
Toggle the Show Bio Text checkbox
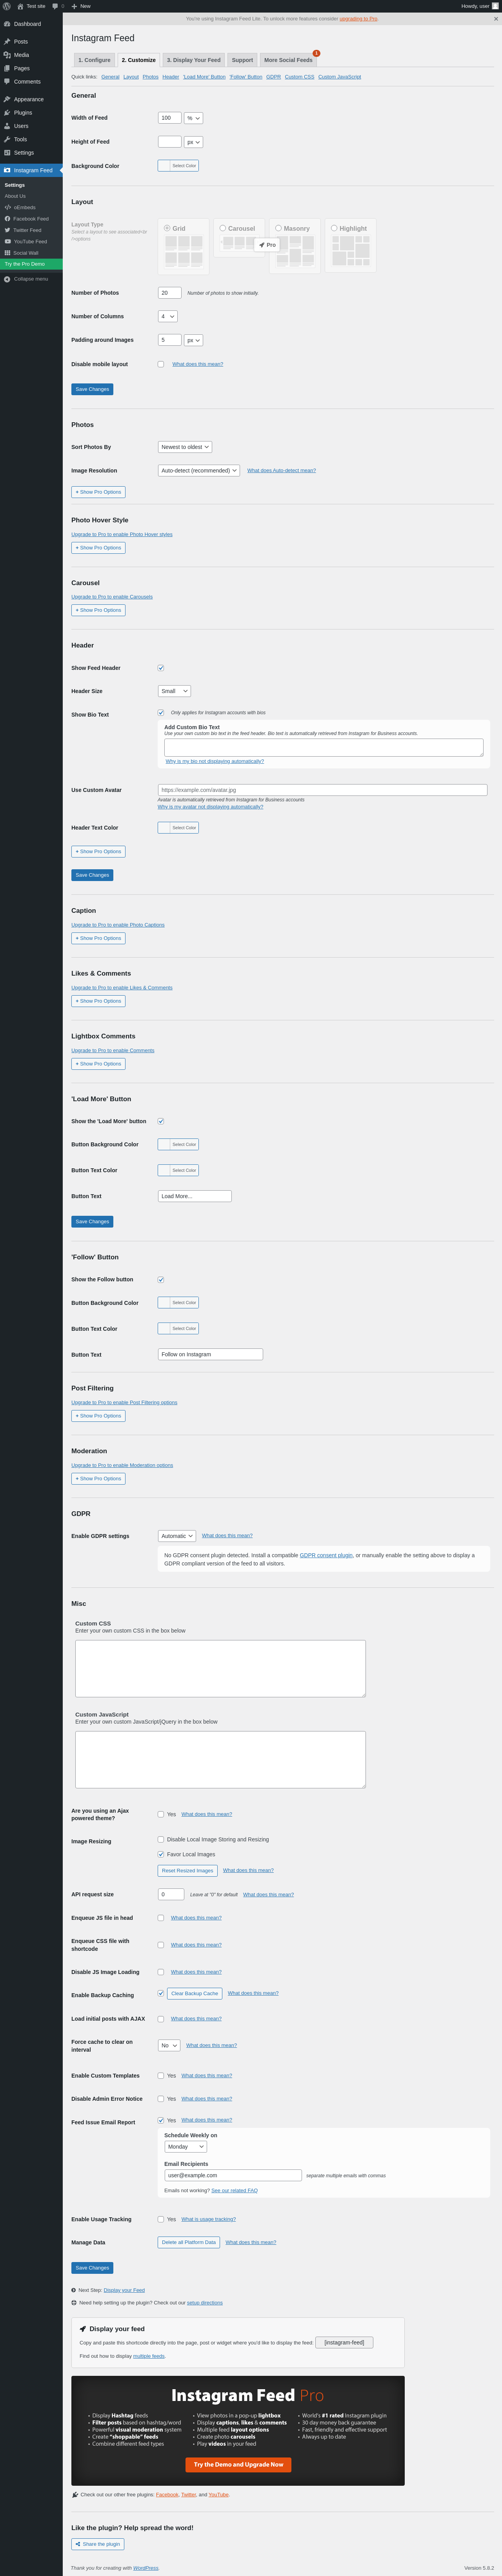click(161, 713)
